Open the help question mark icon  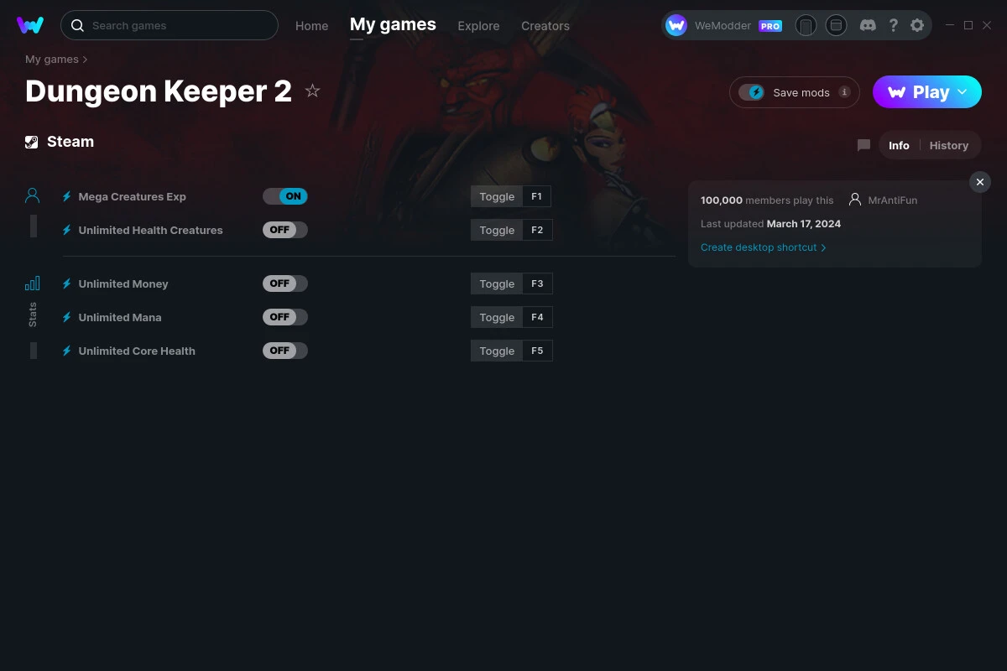893,25
